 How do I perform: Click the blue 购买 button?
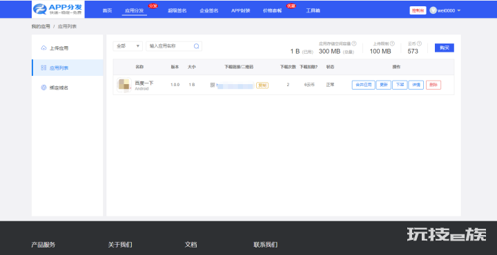click(445, 48)
